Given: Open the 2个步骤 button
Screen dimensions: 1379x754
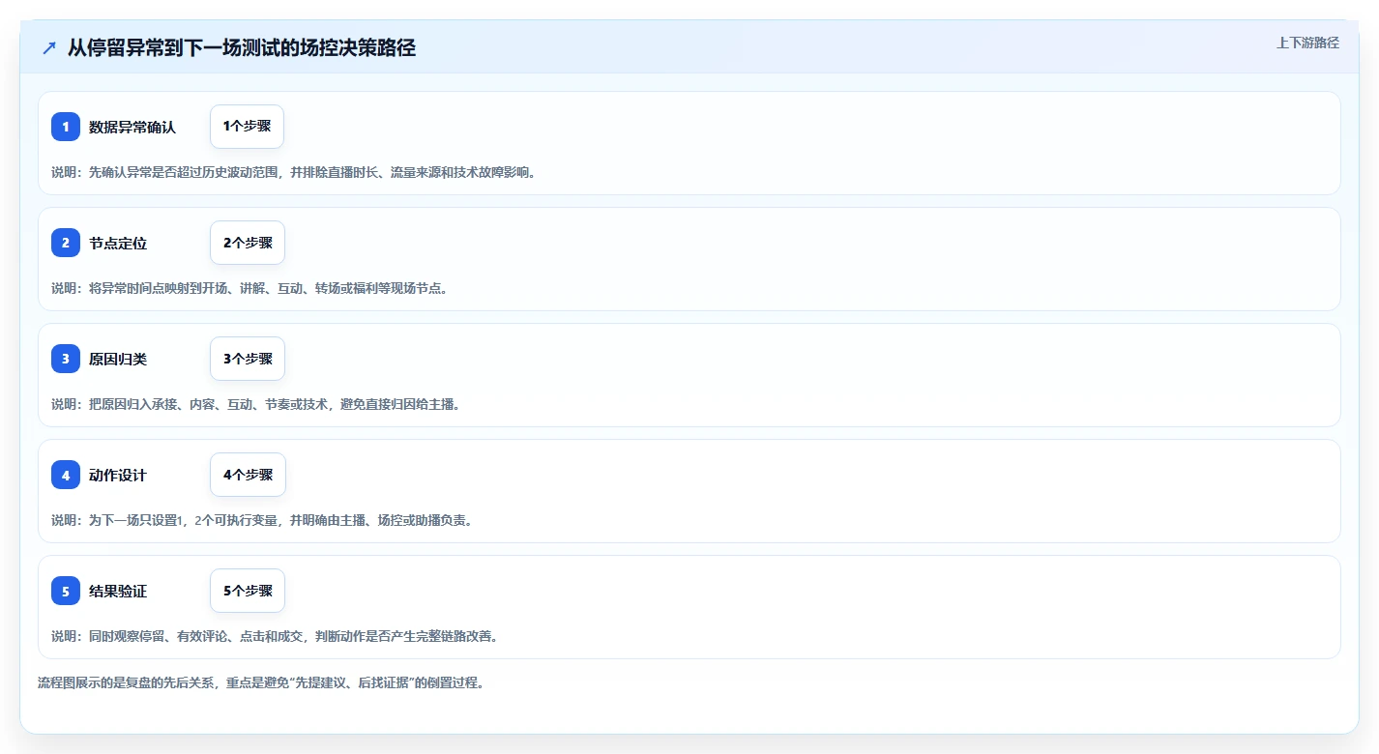Looking at the screenshot, I should click(248, 243).
